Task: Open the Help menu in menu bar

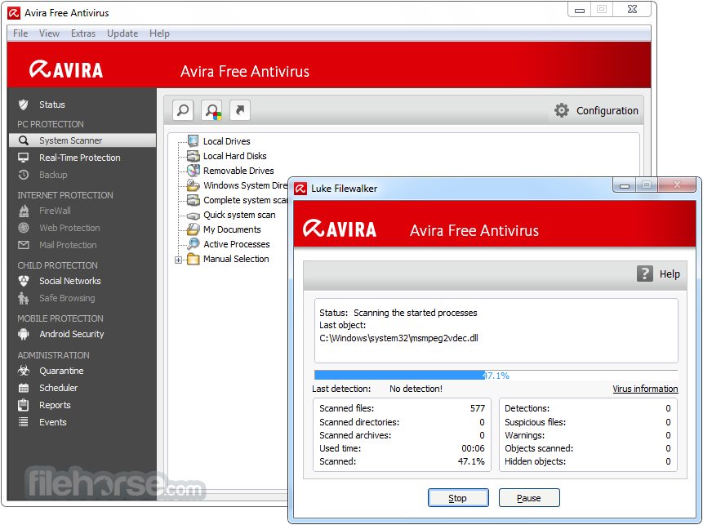Action: pyautogui.click(x=159, y=33)
